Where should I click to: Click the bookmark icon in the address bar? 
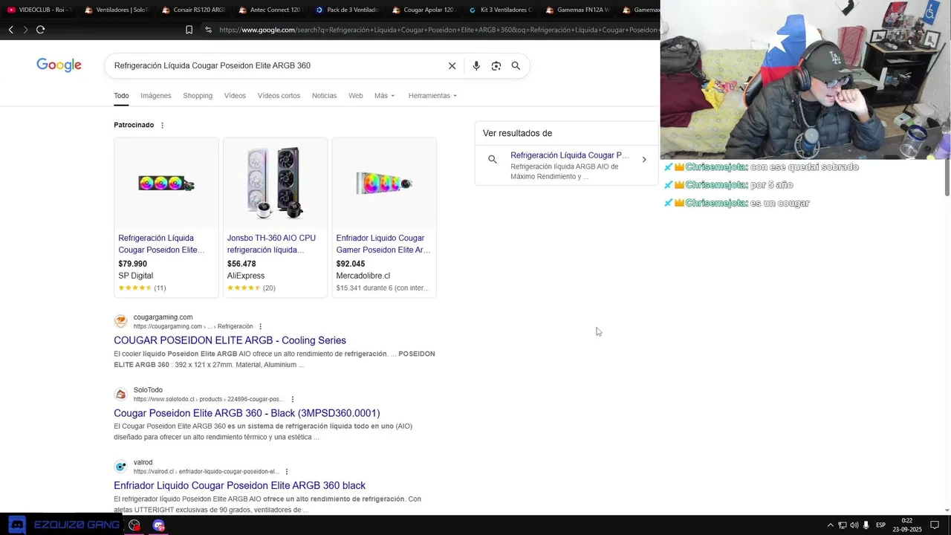point(189,30)
